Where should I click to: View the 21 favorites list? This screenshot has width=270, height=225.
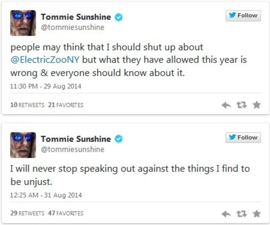66,105
